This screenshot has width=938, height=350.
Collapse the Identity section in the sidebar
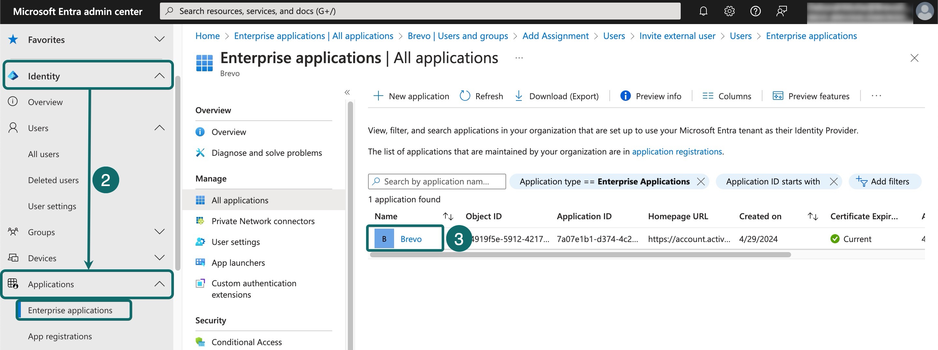[x=159, y=75]
